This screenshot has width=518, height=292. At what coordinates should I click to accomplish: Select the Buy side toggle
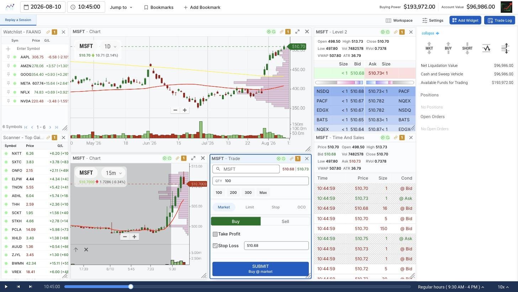[236, 221]
